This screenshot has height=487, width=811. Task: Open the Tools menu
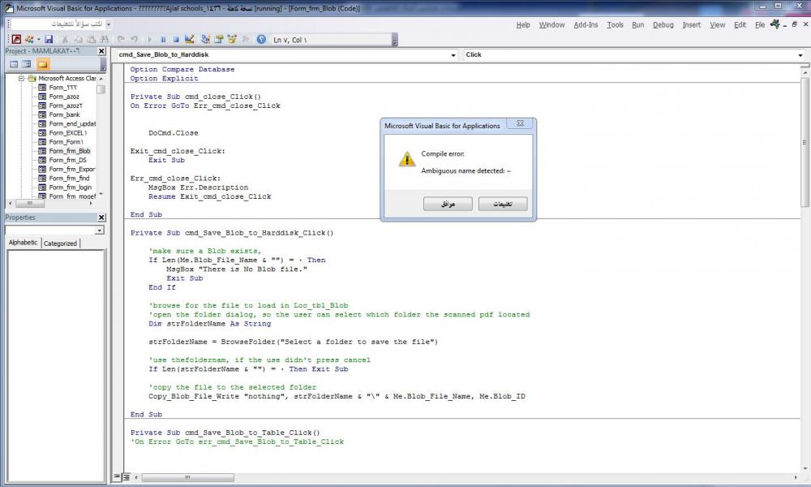[615, 25]
